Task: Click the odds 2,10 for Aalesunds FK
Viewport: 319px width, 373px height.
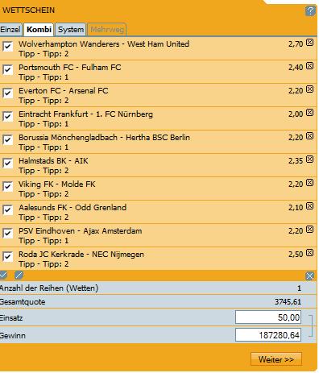Action: [x=296, y=207]
